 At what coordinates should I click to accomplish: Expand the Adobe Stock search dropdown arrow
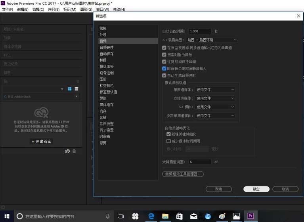click(76, 96)
